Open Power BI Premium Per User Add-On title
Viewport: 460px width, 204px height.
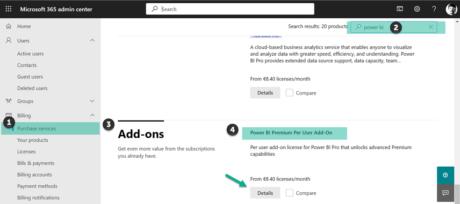[291, 133]
